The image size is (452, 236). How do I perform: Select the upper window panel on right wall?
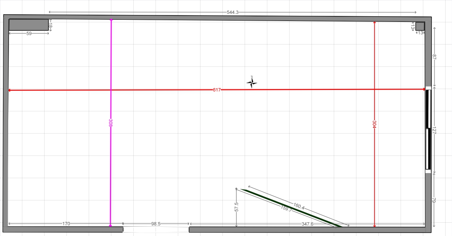[428, 109]
